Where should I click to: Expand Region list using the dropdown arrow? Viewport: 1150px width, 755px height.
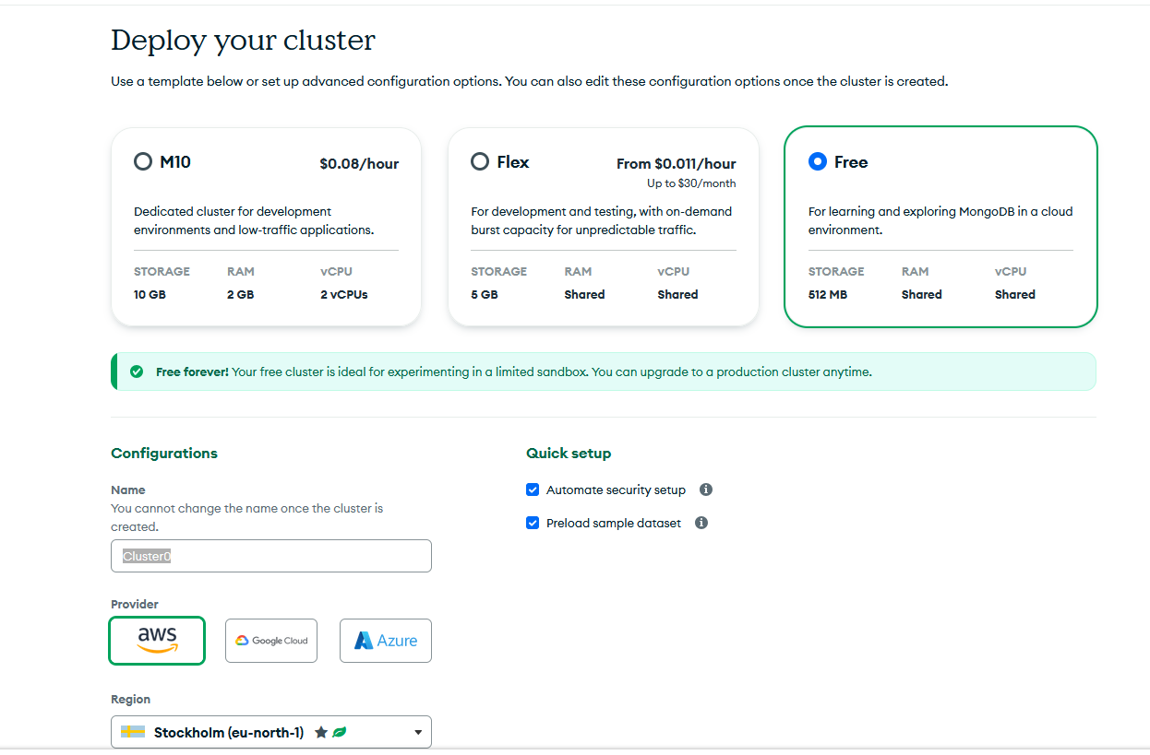tap(418, 733)
